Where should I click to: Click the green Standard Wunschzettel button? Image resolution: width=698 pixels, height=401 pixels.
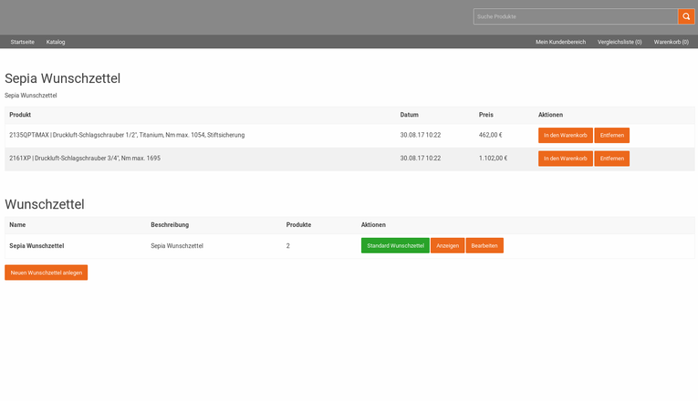395,246
